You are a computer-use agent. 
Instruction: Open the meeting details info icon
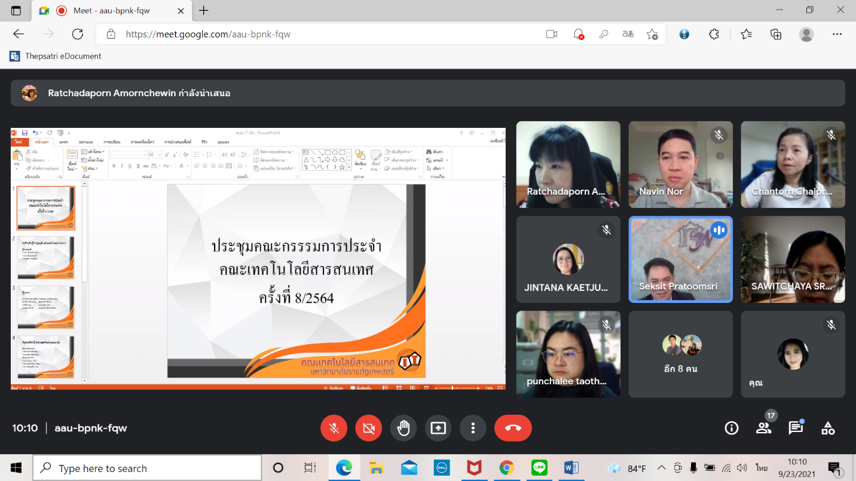[x=731, y=428]
